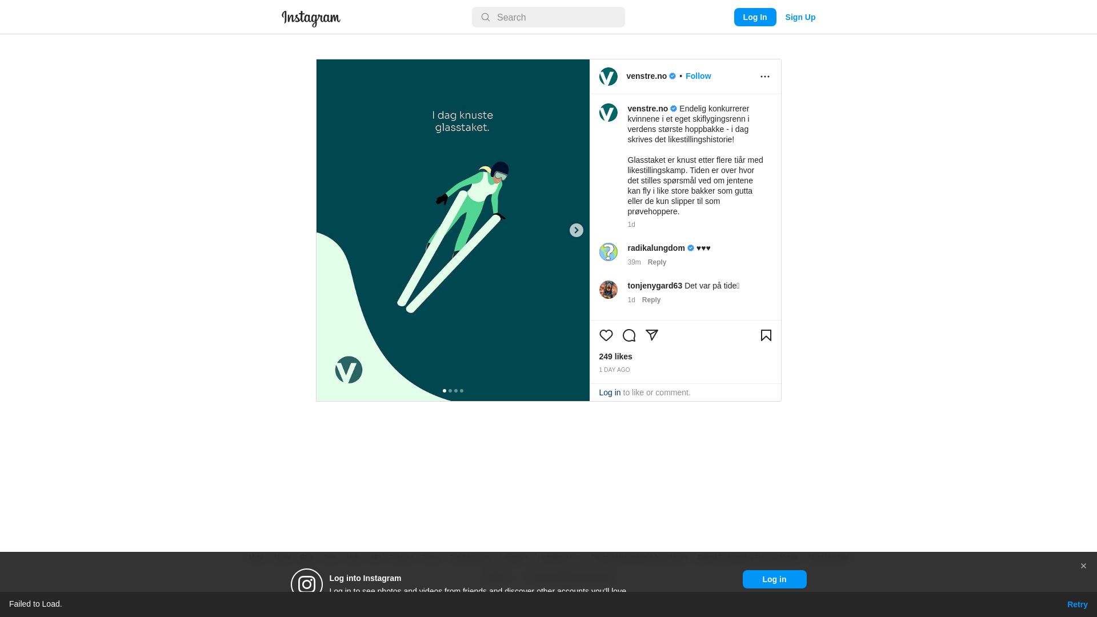Screen dimensions: 1097x617
Task: Share the post via paper plane icon
Action: pos(651,335)
